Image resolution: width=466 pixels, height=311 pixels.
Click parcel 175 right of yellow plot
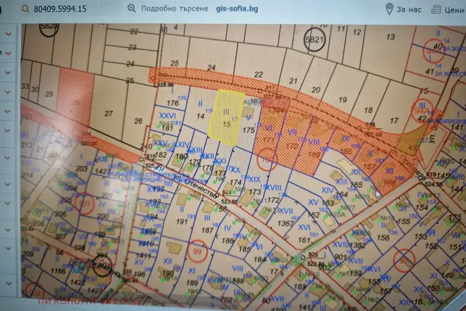[x=248, y=130]
